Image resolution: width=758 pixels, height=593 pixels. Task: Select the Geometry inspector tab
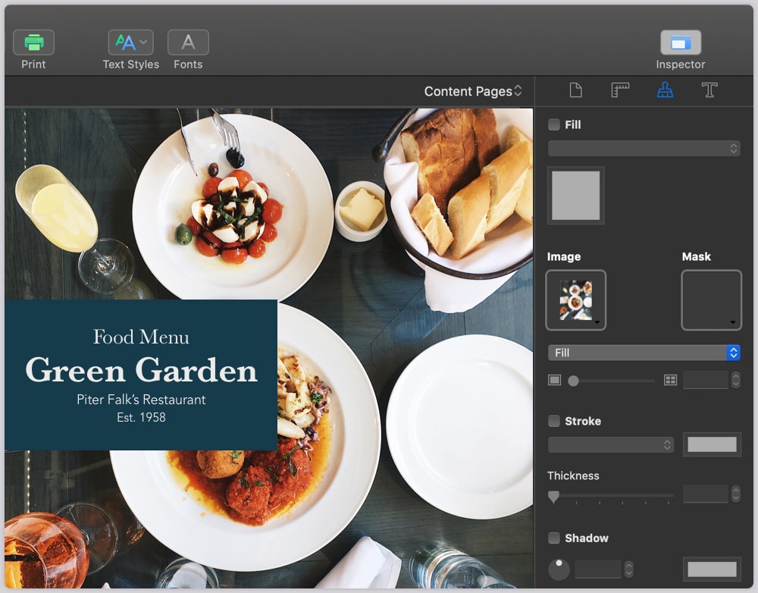click(x=619, y=90)
